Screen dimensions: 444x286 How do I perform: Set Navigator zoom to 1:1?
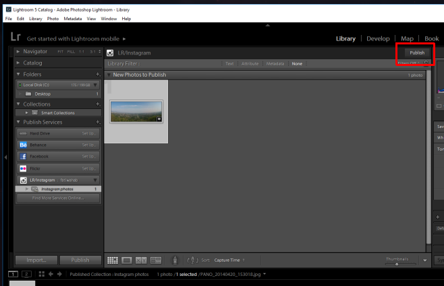tap(82, 52)
